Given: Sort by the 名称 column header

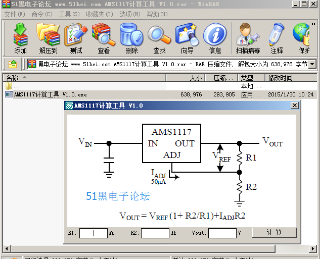Looking at the screenshot, I should tap(84, 78).
